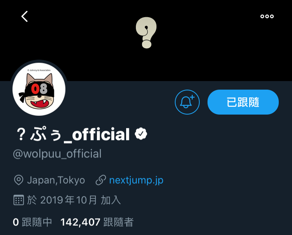Click the Johnny & Associates copyright text
292x235 pixels.
point(39,70)
